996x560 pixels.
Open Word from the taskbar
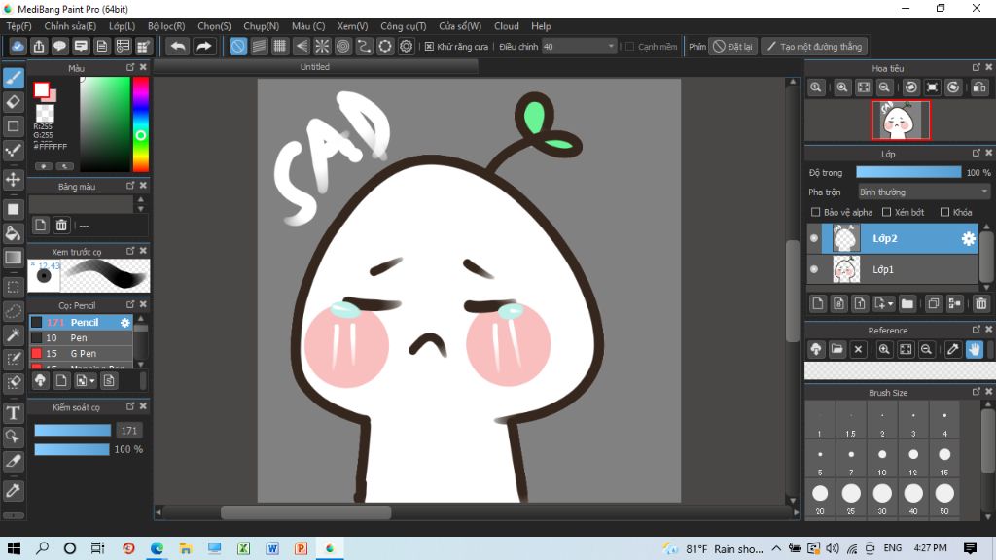[272, 548]
